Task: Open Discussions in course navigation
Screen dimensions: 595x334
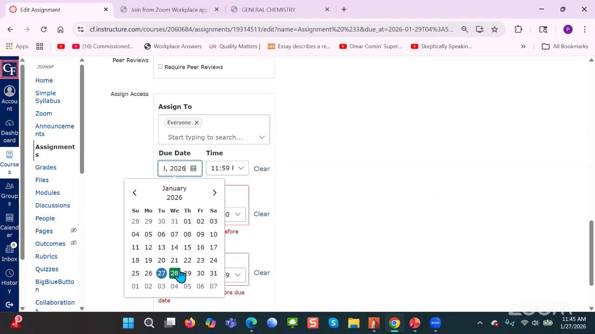Action: pyautogui.click(x=53, y=205)
